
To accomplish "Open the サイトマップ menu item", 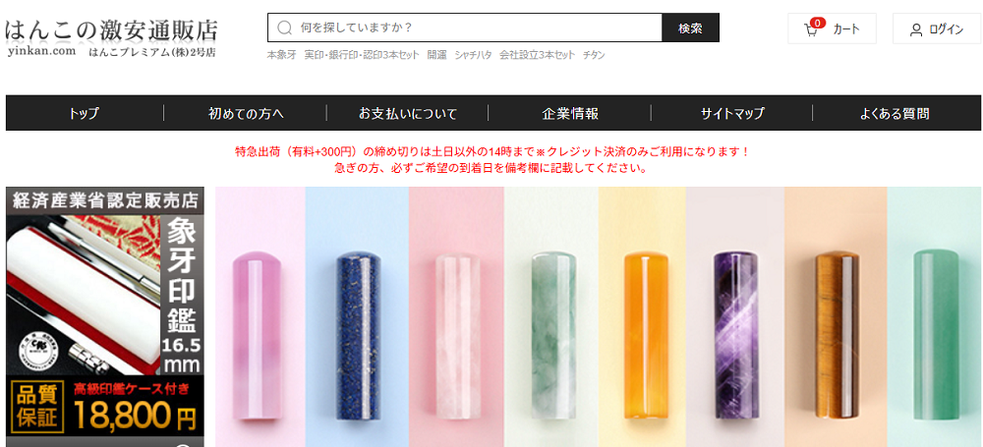I will 732,114.
